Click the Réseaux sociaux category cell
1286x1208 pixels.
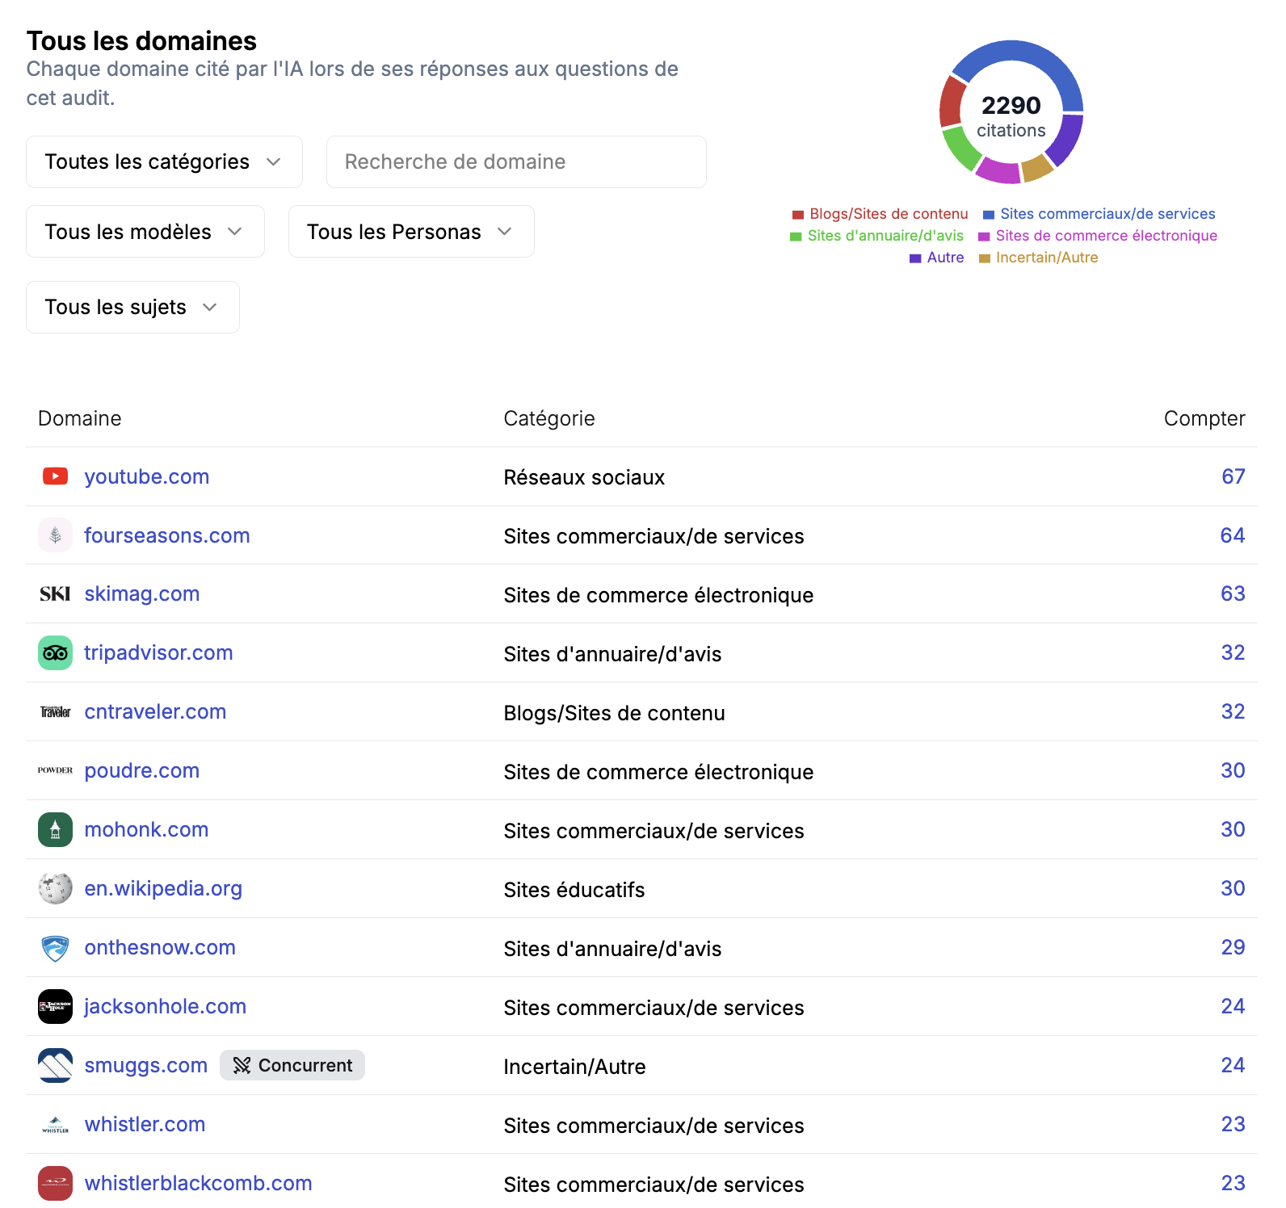coord(584,477)
